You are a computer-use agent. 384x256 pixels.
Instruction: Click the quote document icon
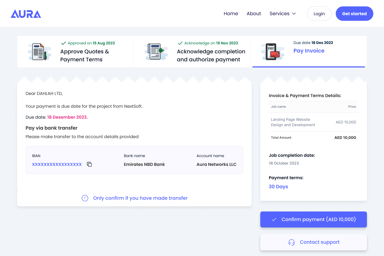[x=39, y=51]
